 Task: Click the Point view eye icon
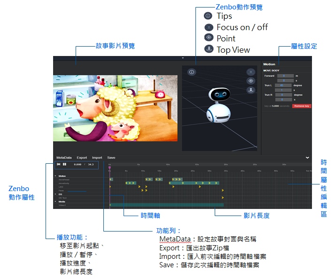(x=251, y=81)
